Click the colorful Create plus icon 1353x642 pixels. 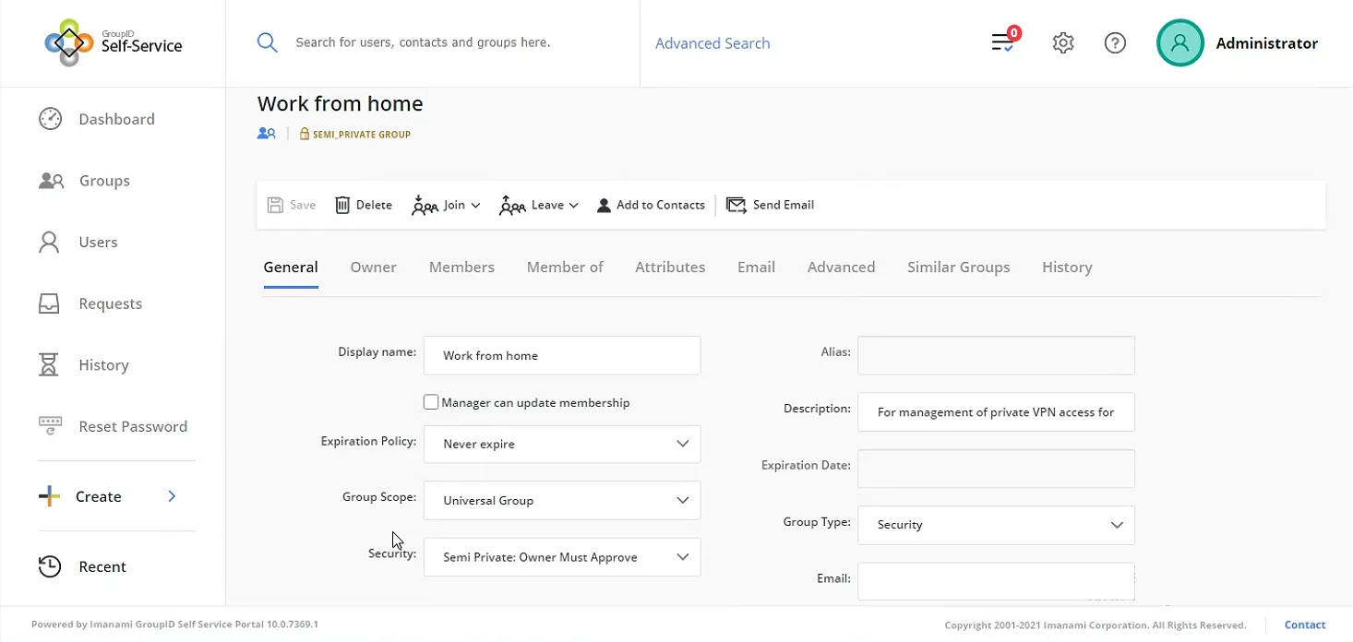pyautogui.click(x=49, y=496)
